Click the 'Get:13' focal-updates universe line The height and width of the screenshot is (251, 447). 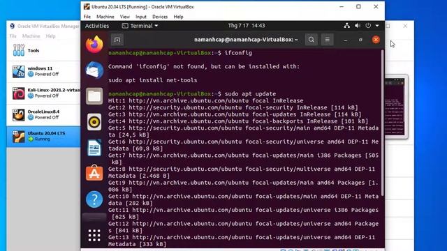pos(242,241)
